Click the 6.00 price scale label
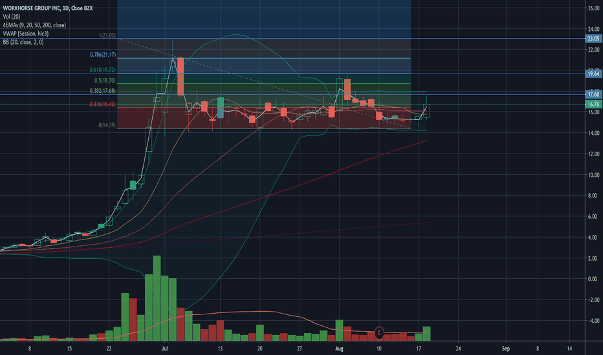 tap(593, 216)
